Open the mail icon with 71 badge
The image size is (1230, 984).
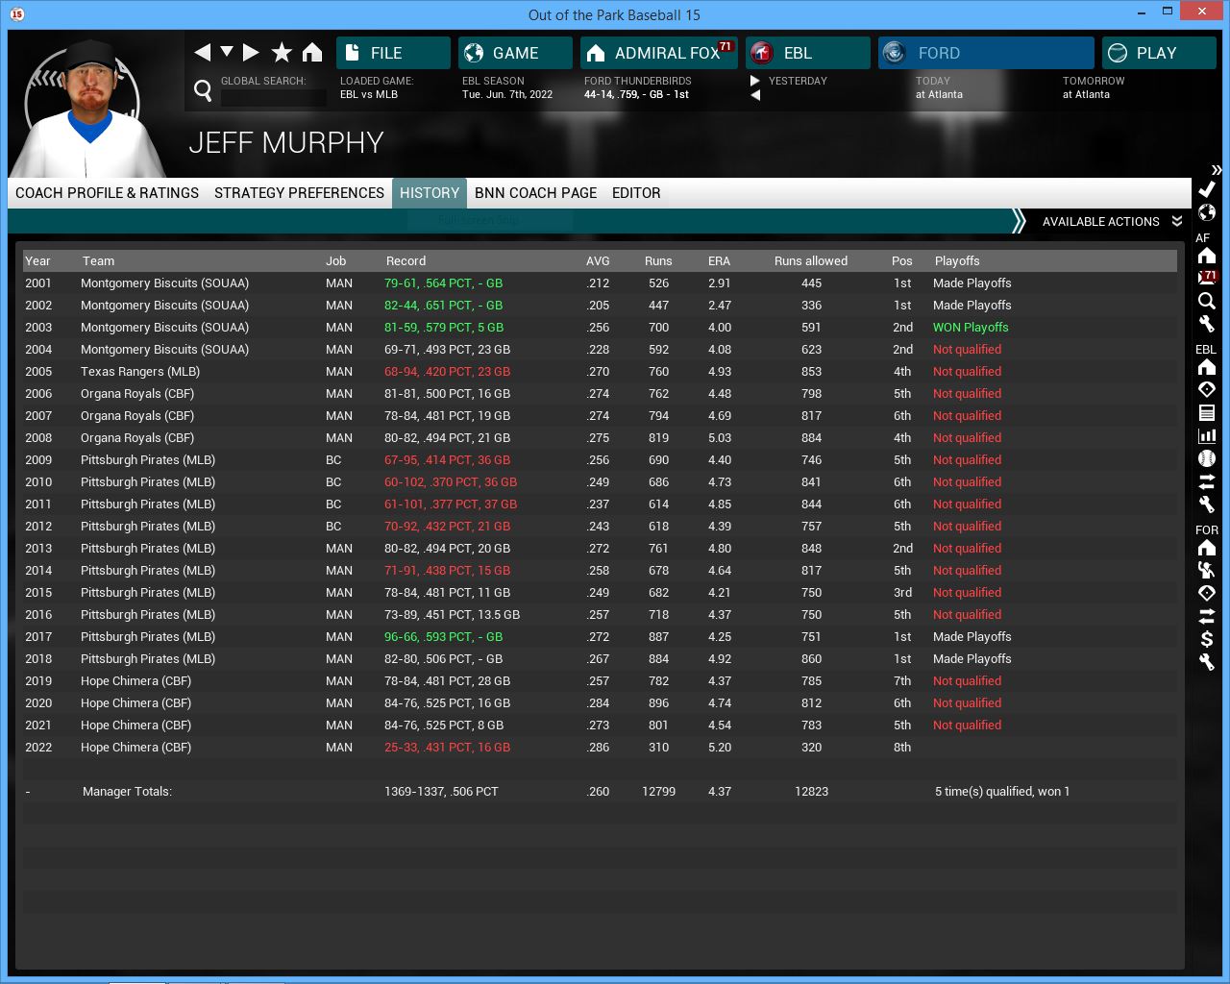(1207, 278)
